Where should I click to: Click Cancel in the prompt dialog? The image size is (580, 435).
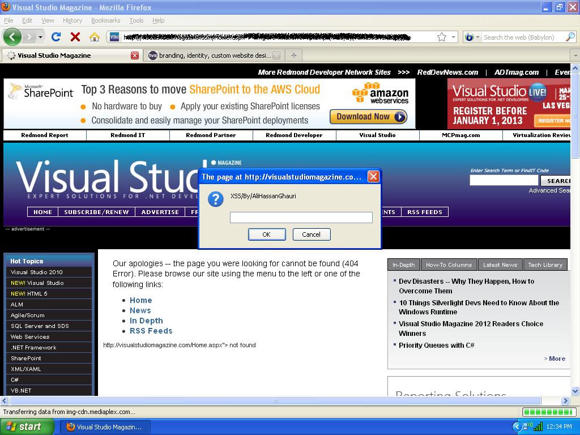point(312,234)
